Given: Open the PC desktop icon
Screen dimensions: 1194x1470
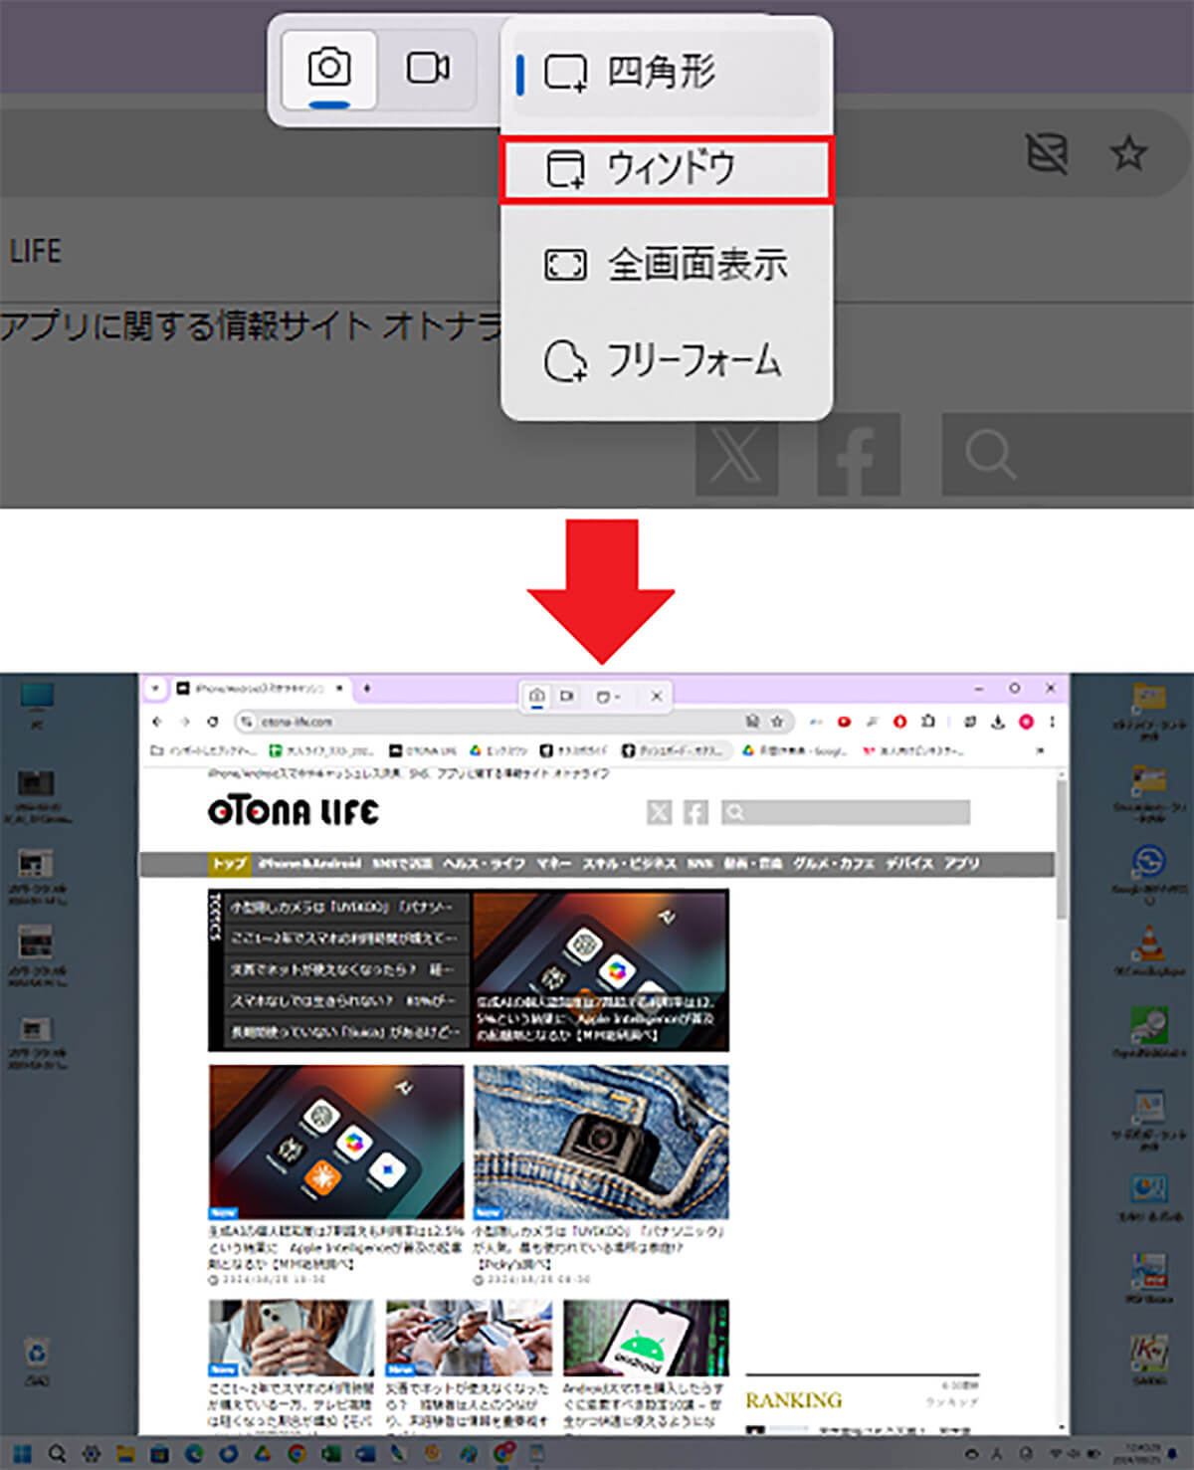Looking at the screenshot, I should [37, 707].
